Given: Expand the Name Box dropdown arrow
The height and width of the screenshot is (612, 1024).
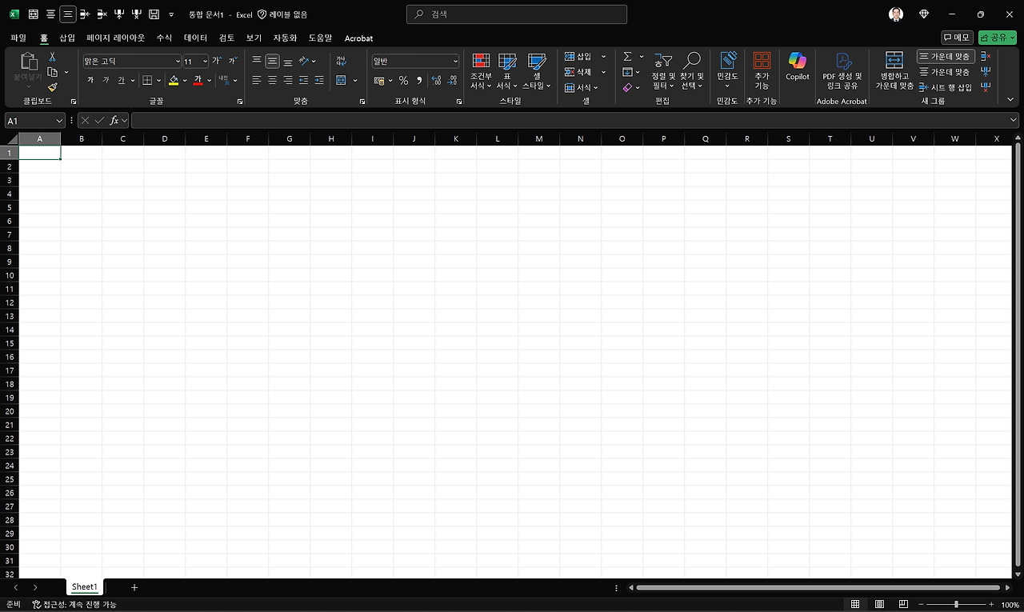Looking at the screenshot, I should pos(60,120).
